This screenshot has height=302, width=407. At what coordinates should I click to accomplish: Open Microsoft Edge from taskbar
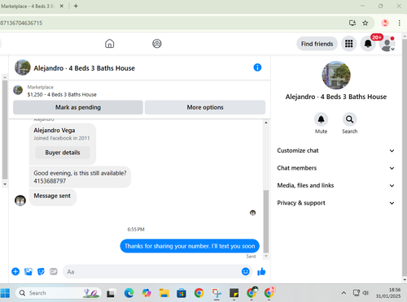(129, 293)
